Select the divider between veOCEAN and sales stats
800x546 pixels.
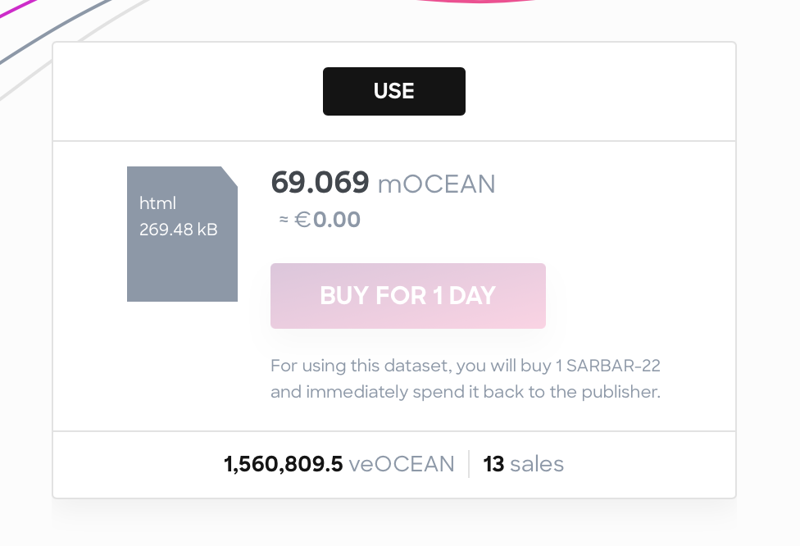click(x=470, y=463)
